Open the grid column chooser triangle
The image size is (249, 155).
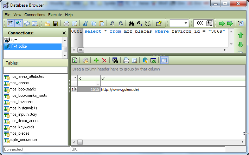(75, 78)
